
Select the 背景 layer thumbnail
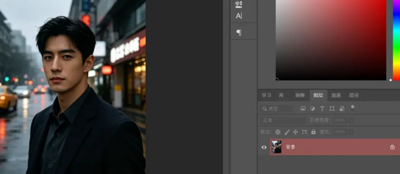276,147
